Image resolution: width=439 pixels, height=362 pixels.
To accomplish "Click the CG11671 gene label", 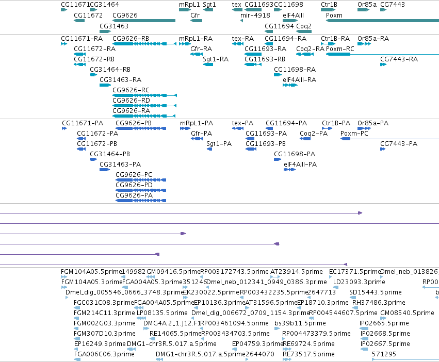I will pyautogui.click(x=76, y=5).
